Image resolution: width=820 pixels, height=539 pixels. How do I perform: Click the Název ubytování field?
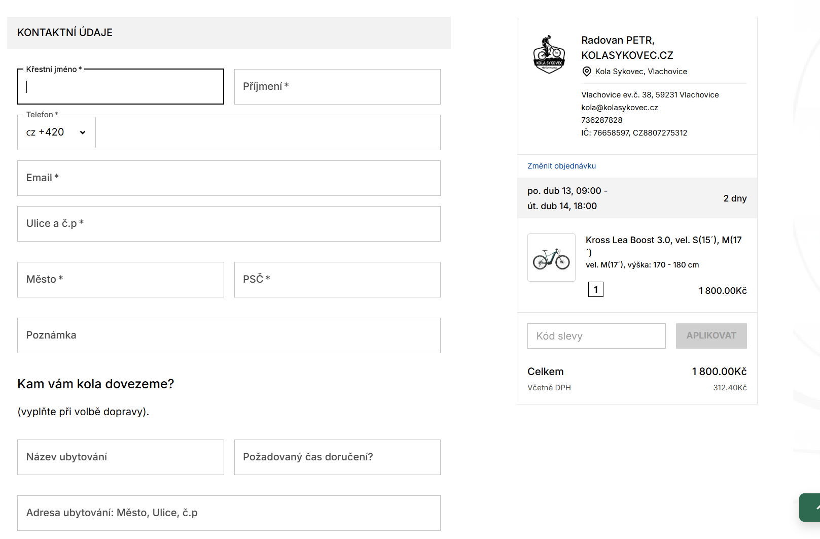click(121, 457)
